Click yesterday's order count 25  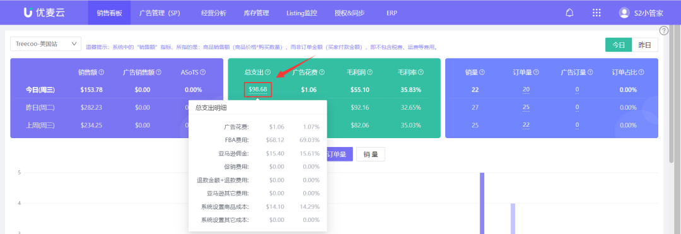(x=526, y=107)
